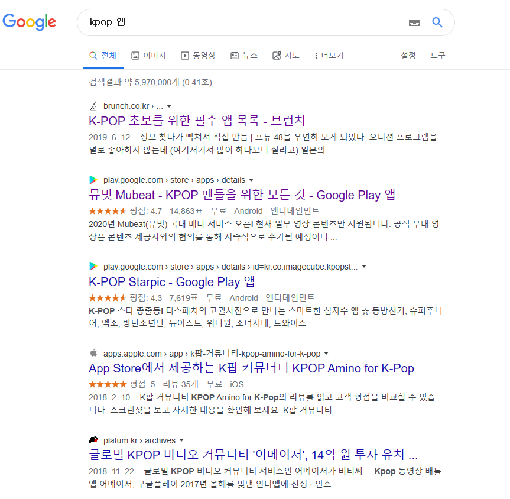The image size is (510, 499).
Task: Click the apps.apple.com breadcrumb URL
Action: click(212, 354)
